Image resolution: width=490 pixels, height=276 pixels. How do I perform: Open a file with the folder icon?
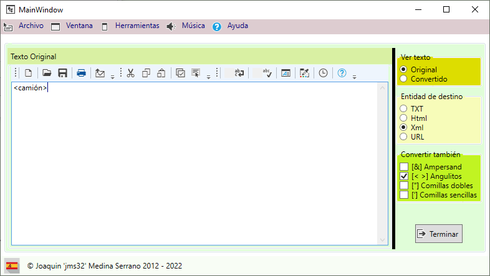point(46,73)
